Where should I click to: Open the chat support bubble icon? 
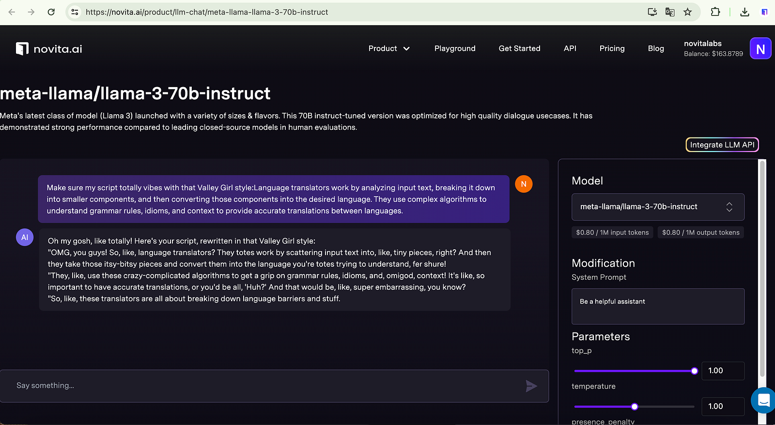[x=764, y=400]
